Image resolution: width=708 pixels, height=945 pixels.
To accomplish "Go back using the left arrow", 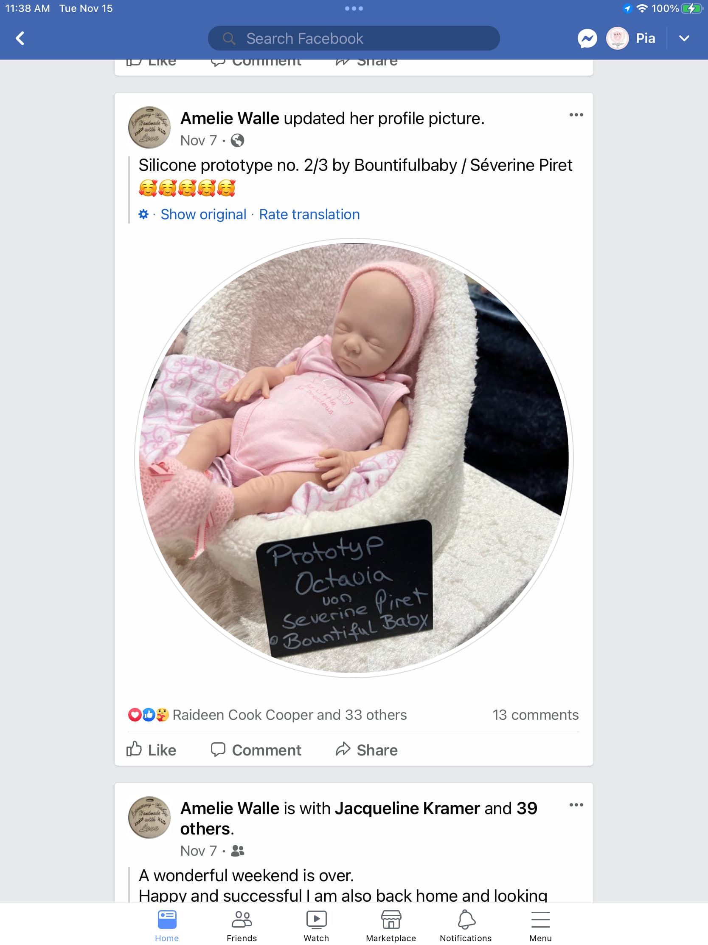I will pyautogui.click(x=20, y=38).
